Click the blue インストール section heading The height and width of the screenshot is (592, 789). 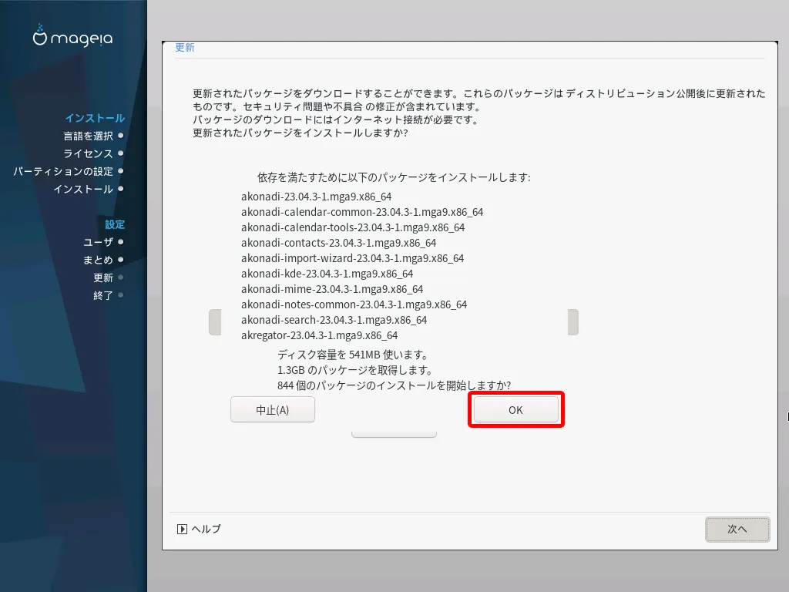click(x=95, y=118)
